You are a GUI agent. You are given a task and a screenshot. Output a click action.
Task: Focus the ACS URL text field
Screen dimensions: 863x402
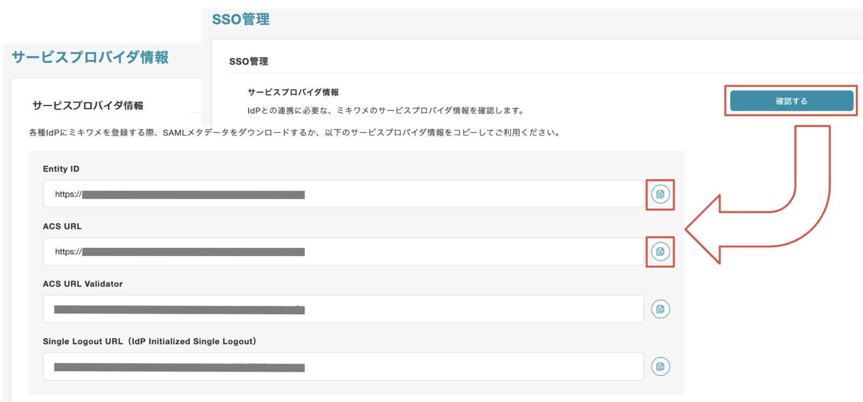[x=343, y=252]
